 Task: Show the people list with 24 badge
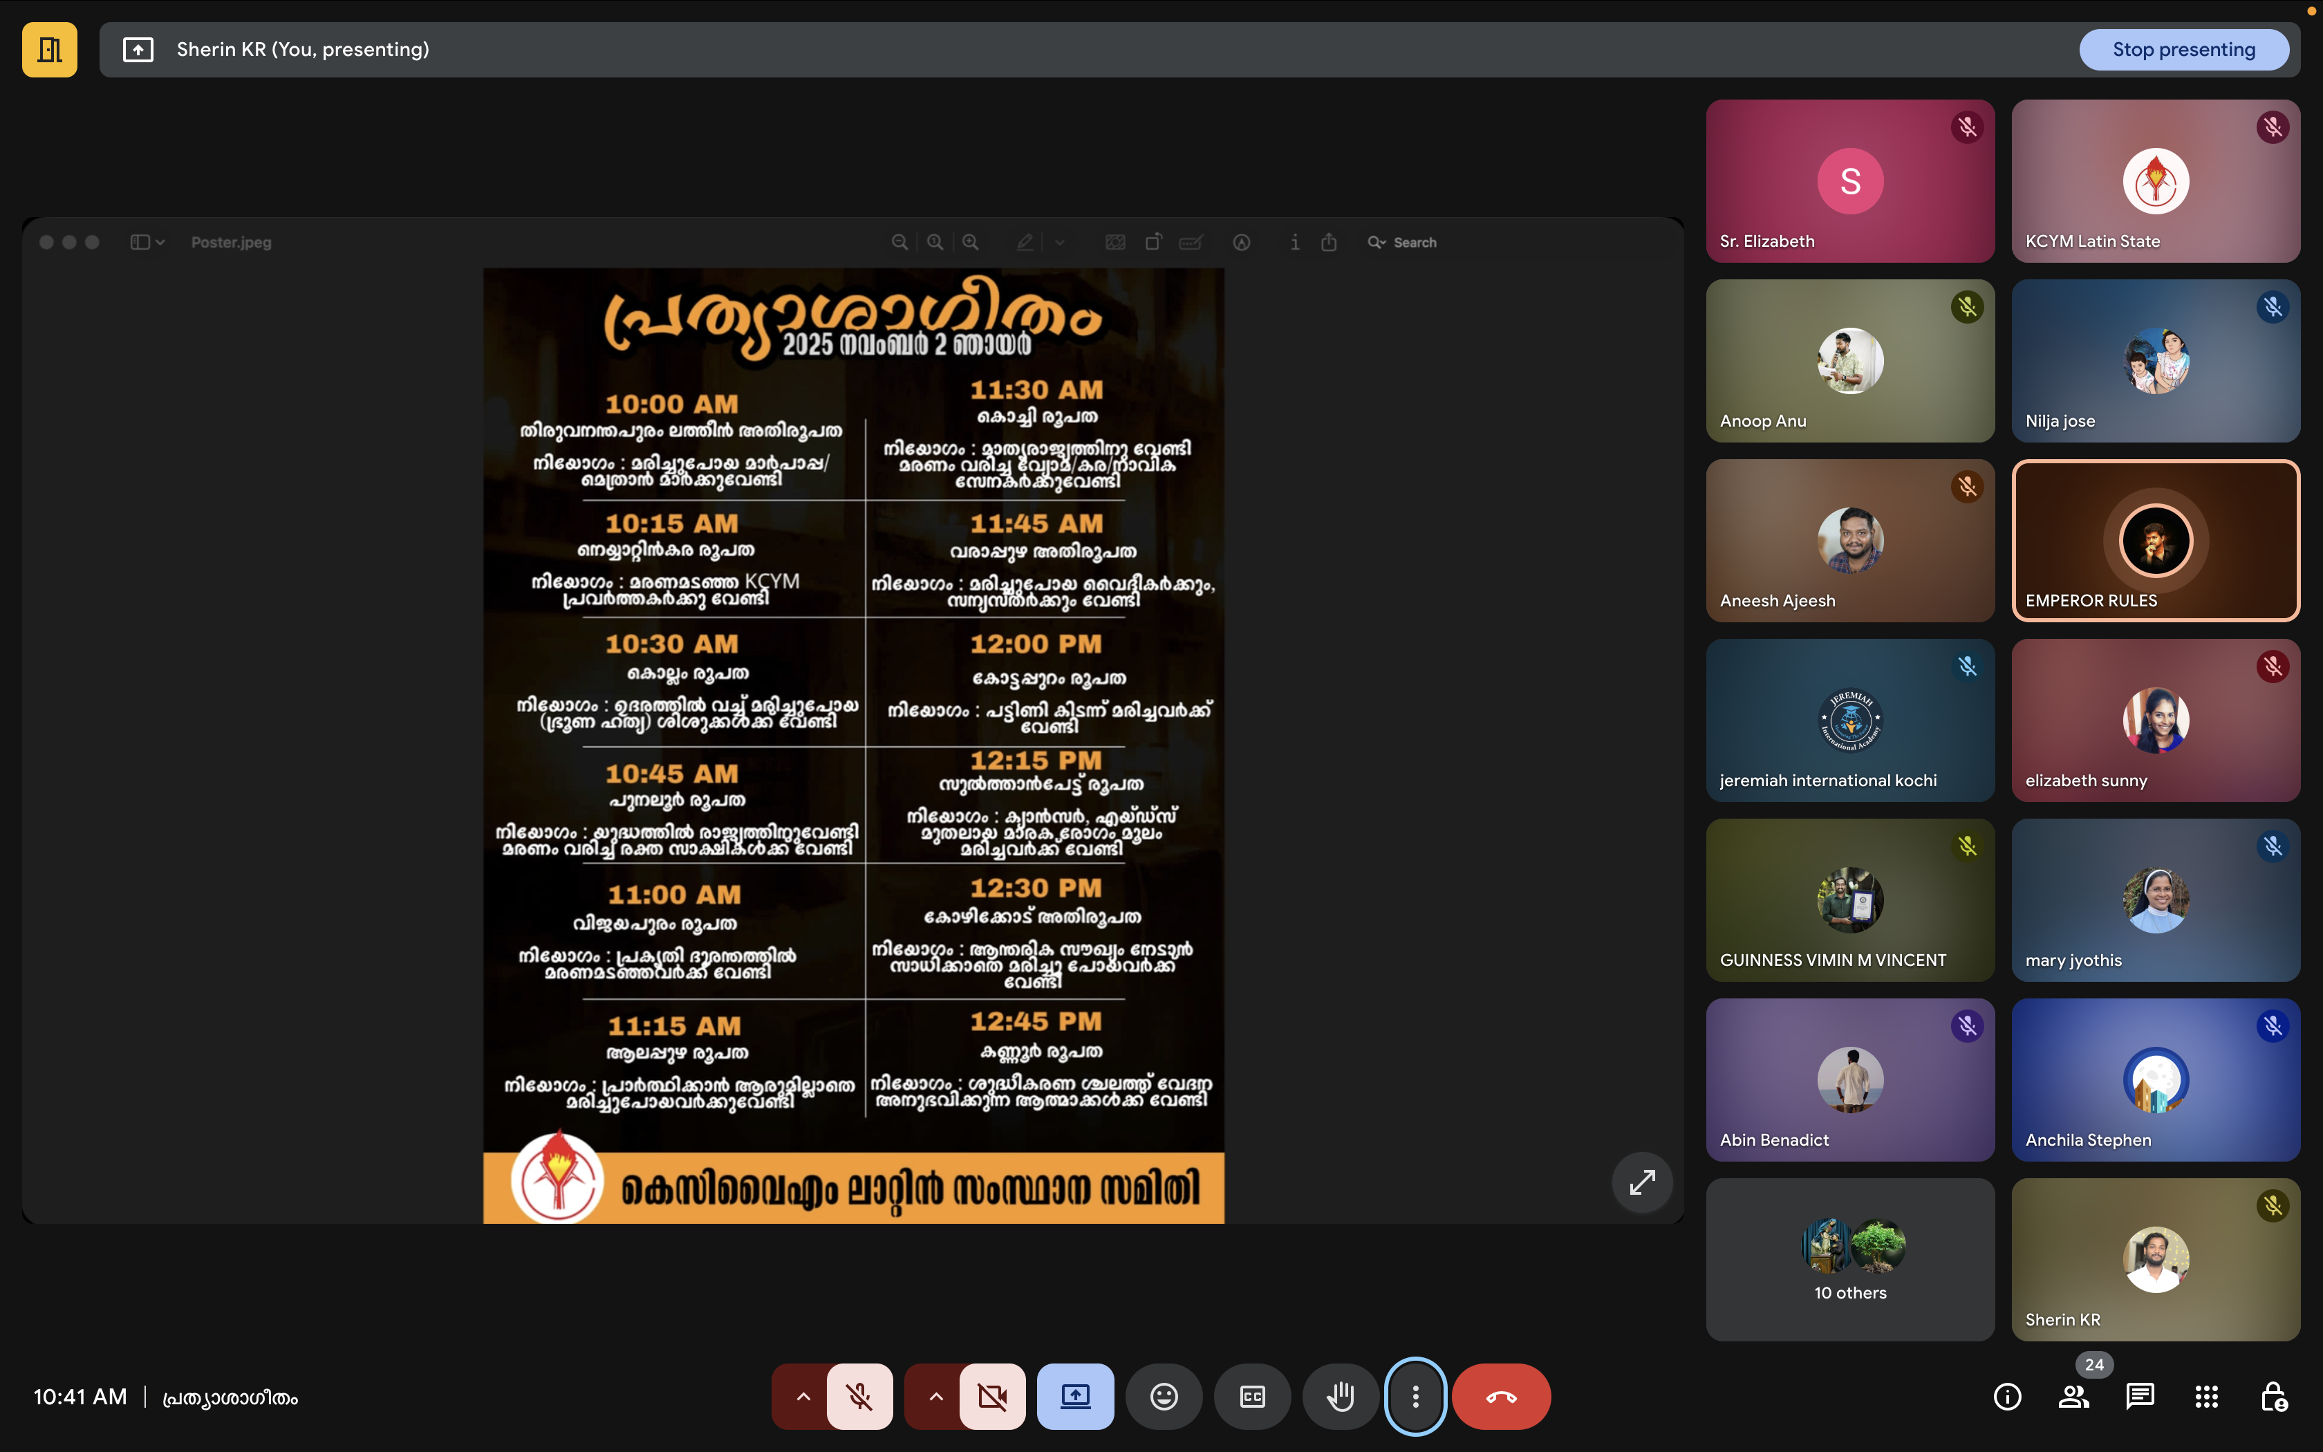[2074, 1396]
